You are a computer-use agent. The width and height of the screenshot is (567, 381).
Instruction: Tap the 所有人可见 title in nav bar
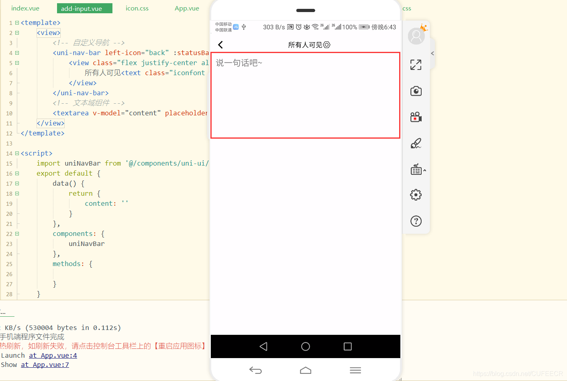(x=305, y=45)
